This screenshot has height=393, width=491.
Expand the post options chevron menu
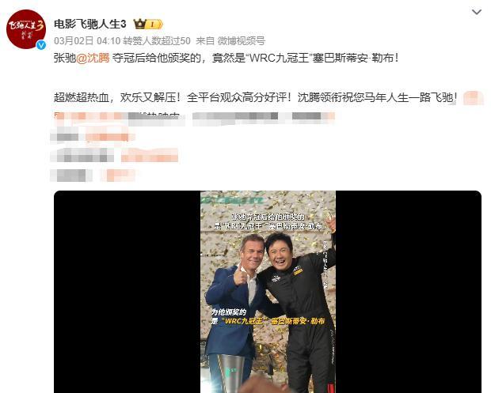point(477,12)
